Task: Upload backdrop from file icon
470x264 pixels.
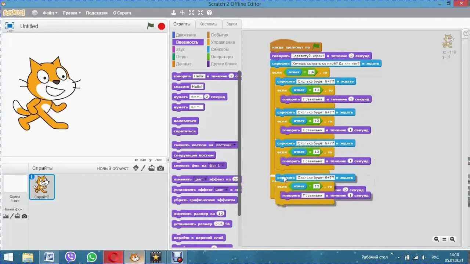Action: pos(18,216)
